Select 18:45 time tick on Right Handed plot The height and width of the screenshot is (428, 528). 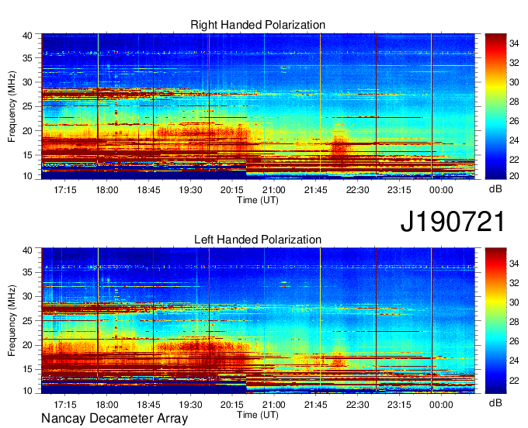[148, 190]
